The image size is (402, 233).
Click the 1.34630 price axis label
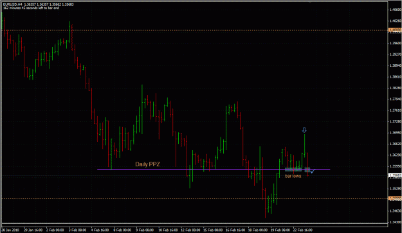click(396, 211)
